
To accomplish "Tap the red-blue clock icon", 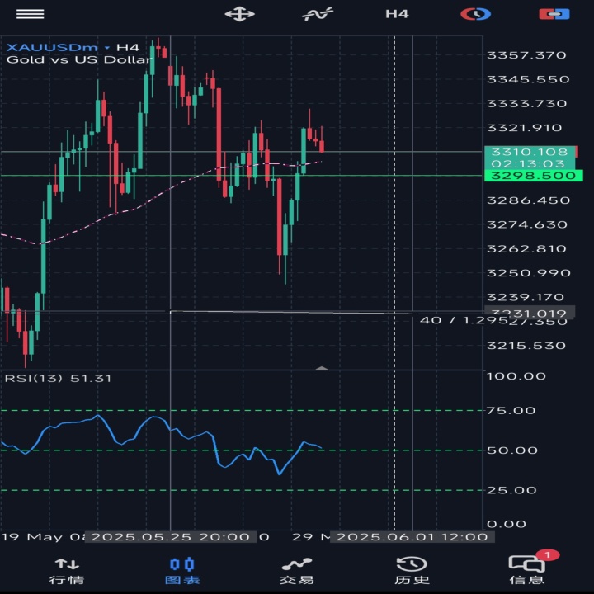I will 476,14.
